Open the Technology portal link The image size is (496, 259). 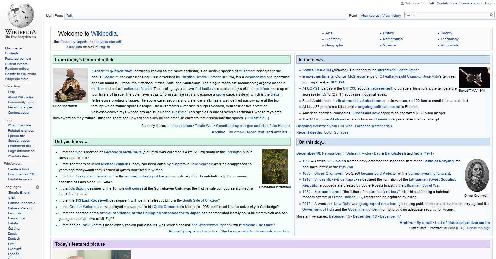449,39
